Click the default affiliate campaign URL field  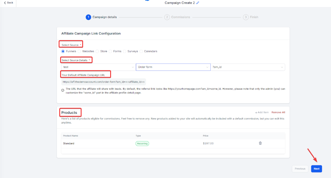pos(104,82)
